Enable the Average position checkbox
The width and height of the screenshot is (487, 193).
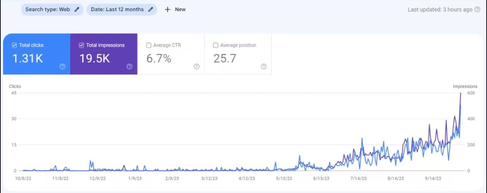coord(216,45)
